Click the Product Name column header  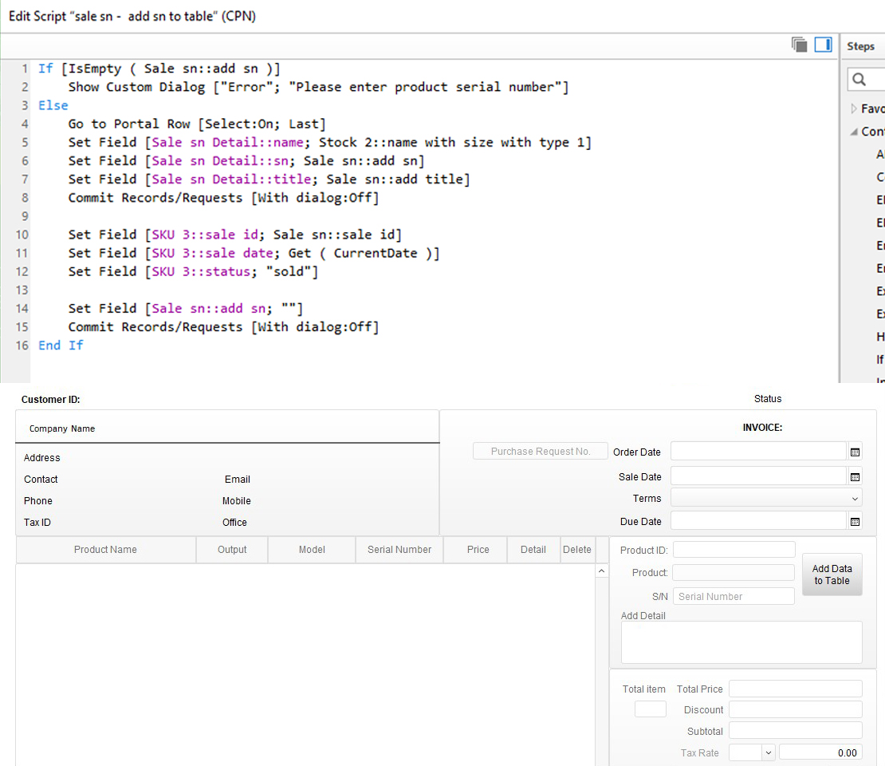[x=105, y=550]
